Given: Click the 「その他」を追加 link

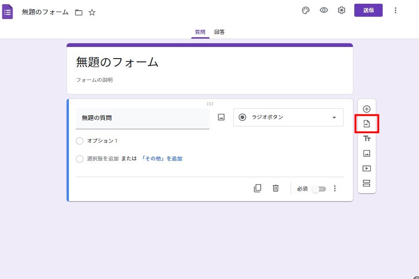Looking at the screenshot, I should [162, 159].
